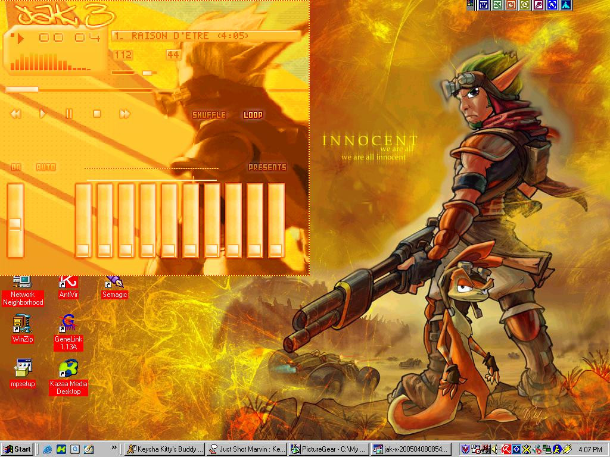This screenshot has height=457, width=610.
Task: Click the network computers tray icon
Action: pos(547,449)
